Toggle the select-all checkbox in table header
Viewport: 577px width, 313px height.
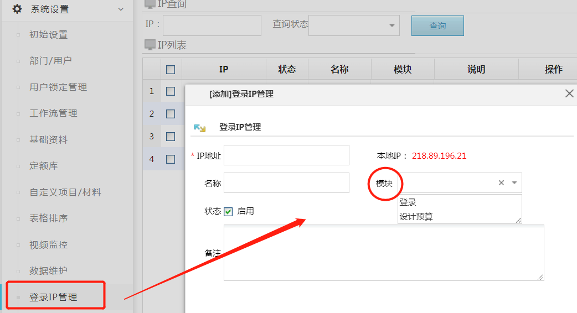pyautogui.click(x=171, y=69)
